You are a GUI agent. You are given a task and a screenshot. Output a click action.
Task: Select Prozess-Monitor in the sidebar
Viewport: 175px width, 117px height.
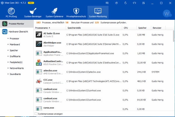point(17,24)
